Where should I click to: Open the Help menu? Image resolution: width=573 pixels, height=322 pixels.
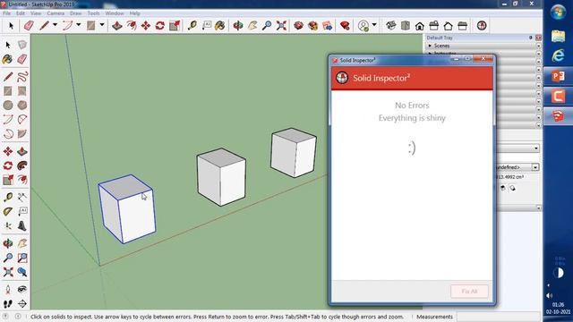coord(134,13)
